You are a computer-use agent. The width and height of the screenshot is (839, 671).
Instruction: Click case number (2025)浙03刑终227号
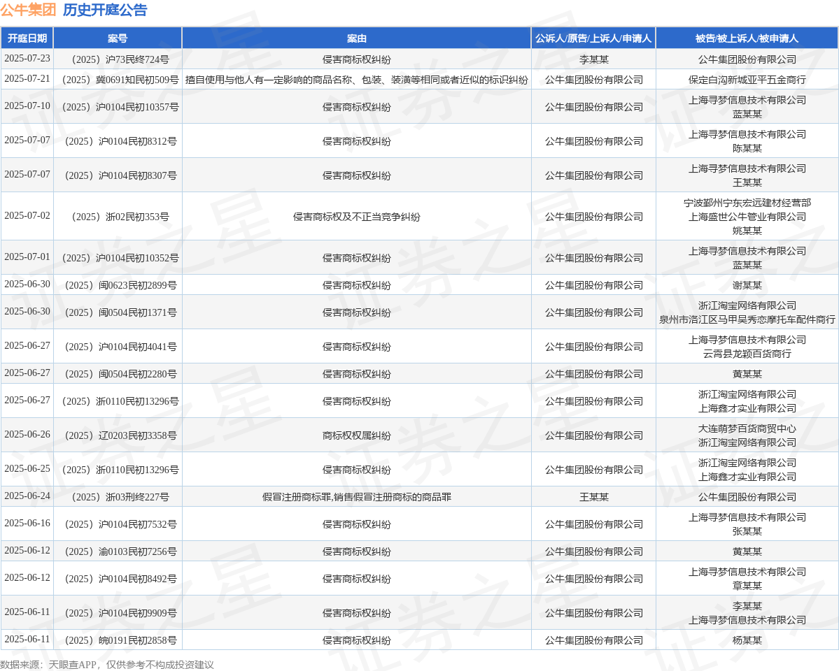point(118,497)
